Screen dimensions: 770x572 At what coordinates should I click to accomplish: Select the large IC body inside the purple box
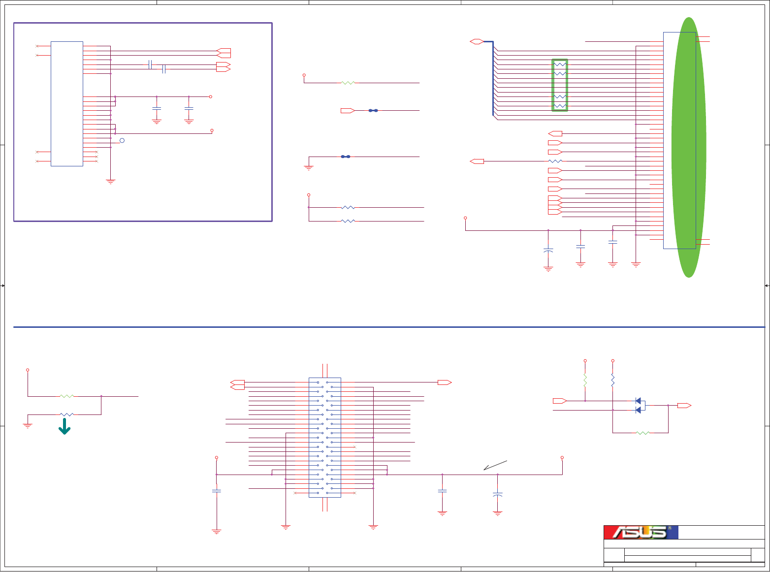click(67, 104)
